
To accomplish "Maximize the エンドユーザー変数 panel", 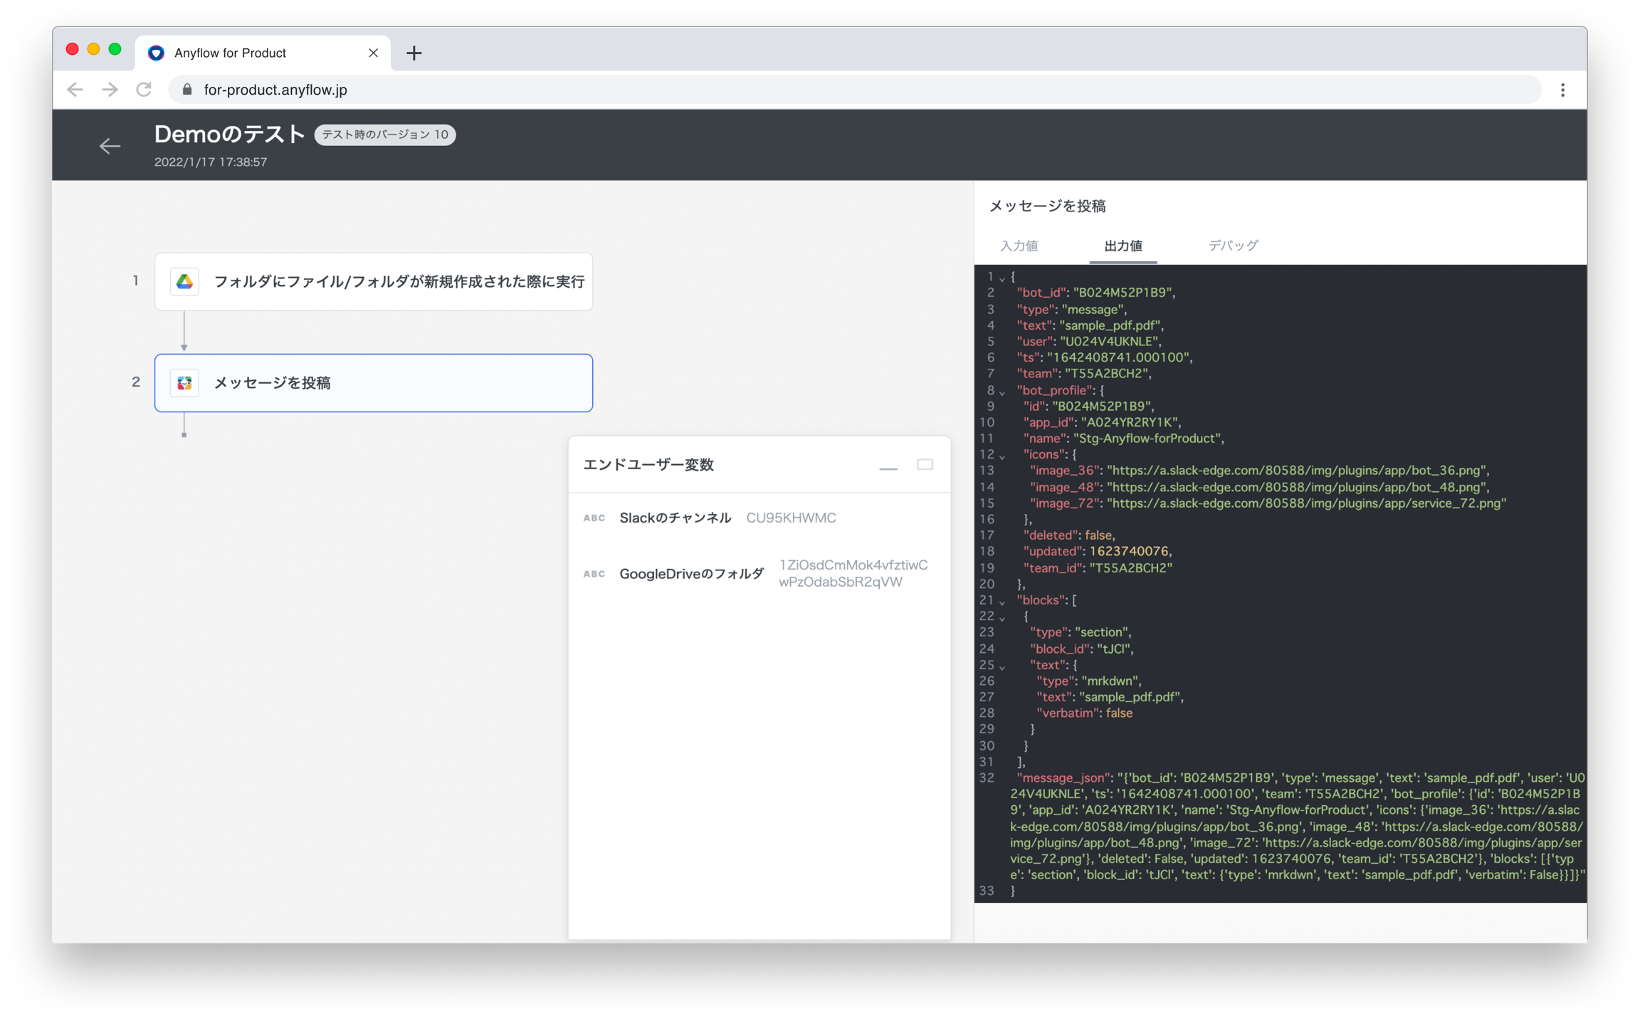I will point(925,464).
